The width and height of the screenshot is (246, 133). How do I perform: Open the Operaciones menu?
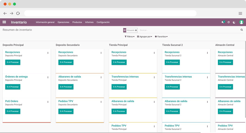click(x=63, y=22)
